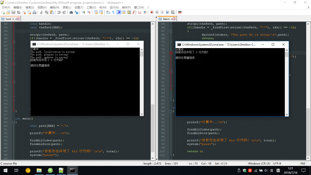The width and height of the screenshot is (311, 175).
Task: Click the Cut scissors icon
Action: [x=41, y=12]
